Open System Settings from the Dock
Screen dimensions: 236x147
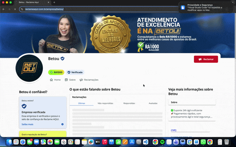point(139,142)
